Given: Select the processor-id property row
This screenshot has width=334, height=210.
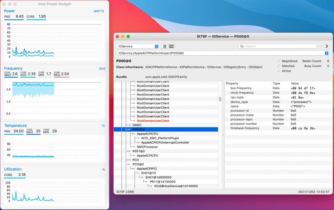Looking at the screenshot, I should pyautogui.click(x=279, y=111).
